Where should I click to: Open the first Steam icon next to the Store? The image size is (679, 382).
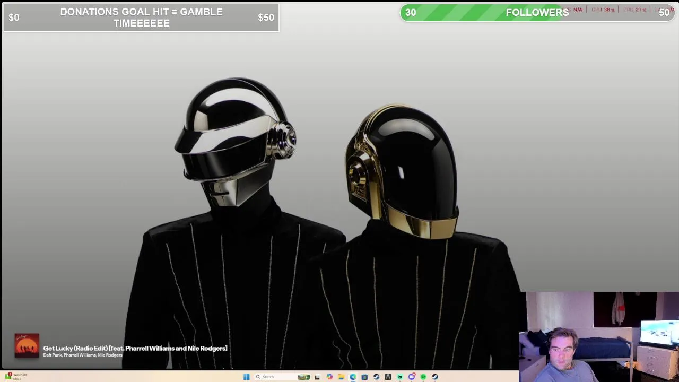[x=376, y=377]
